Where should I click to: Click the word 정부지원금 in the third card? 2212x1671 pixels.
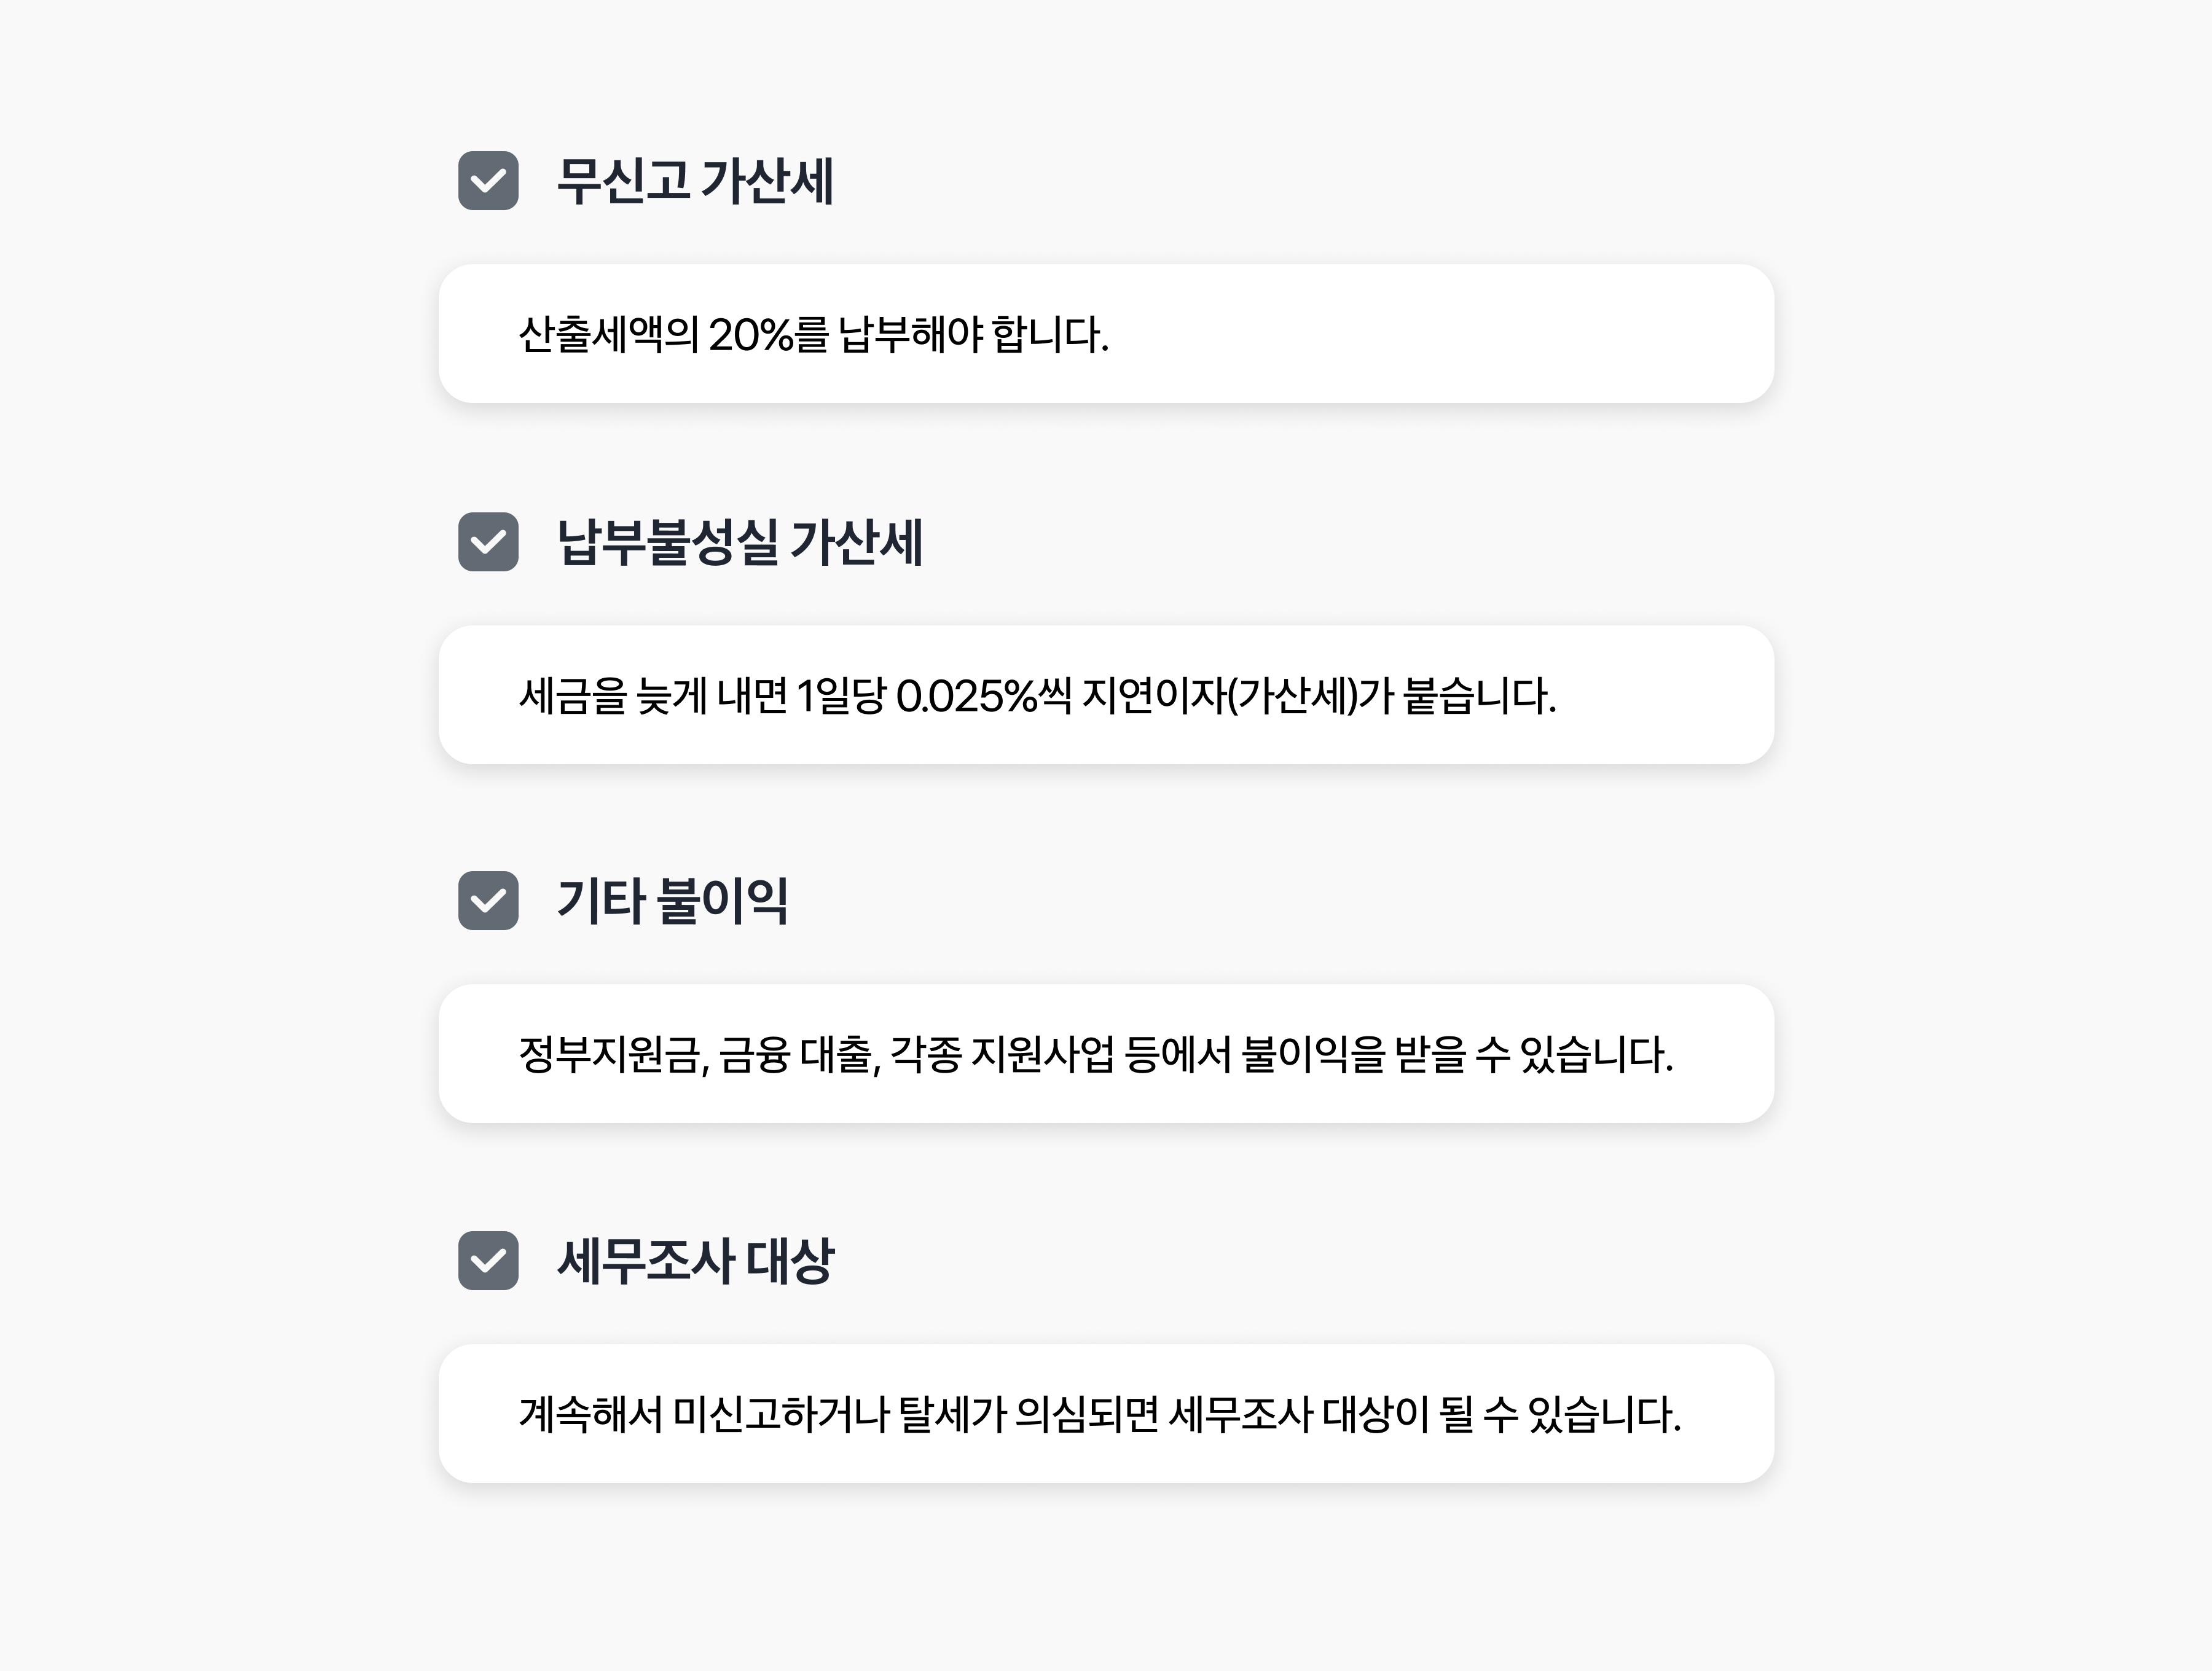(x=612, y=1055)
